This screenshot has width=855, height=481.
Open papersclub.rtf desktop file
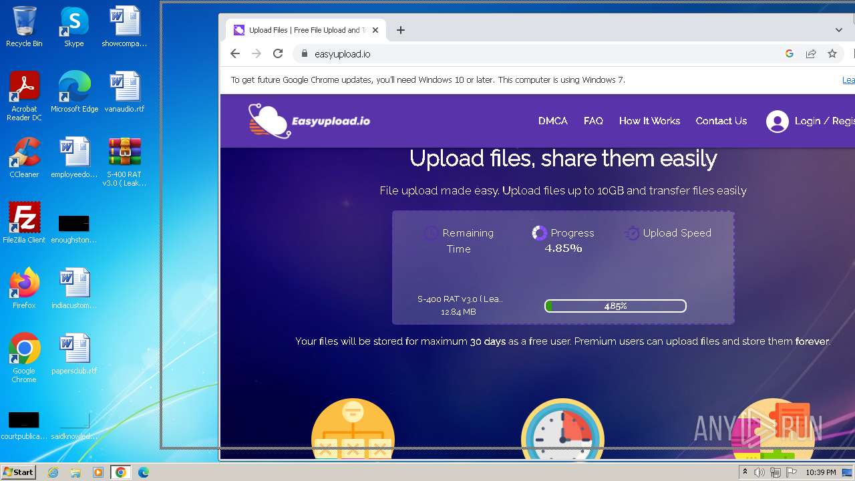(x=74, y=354)
